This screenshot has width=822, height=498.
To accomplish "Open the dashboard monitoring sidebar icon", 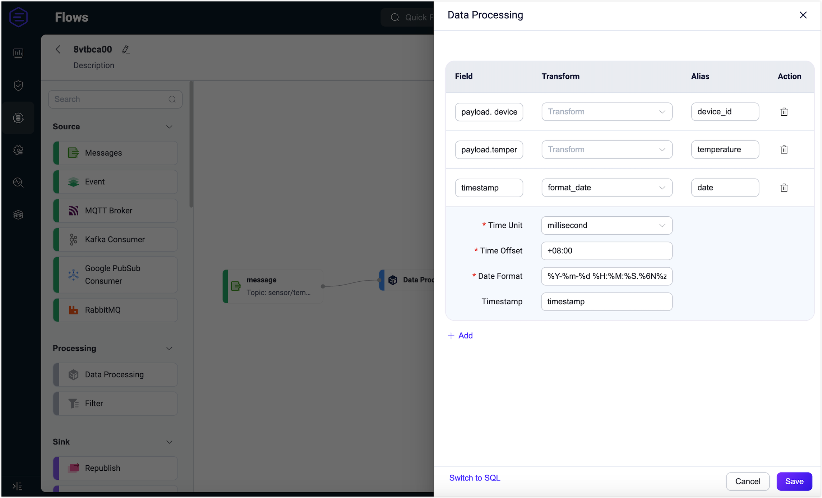I will click(18, 53).
